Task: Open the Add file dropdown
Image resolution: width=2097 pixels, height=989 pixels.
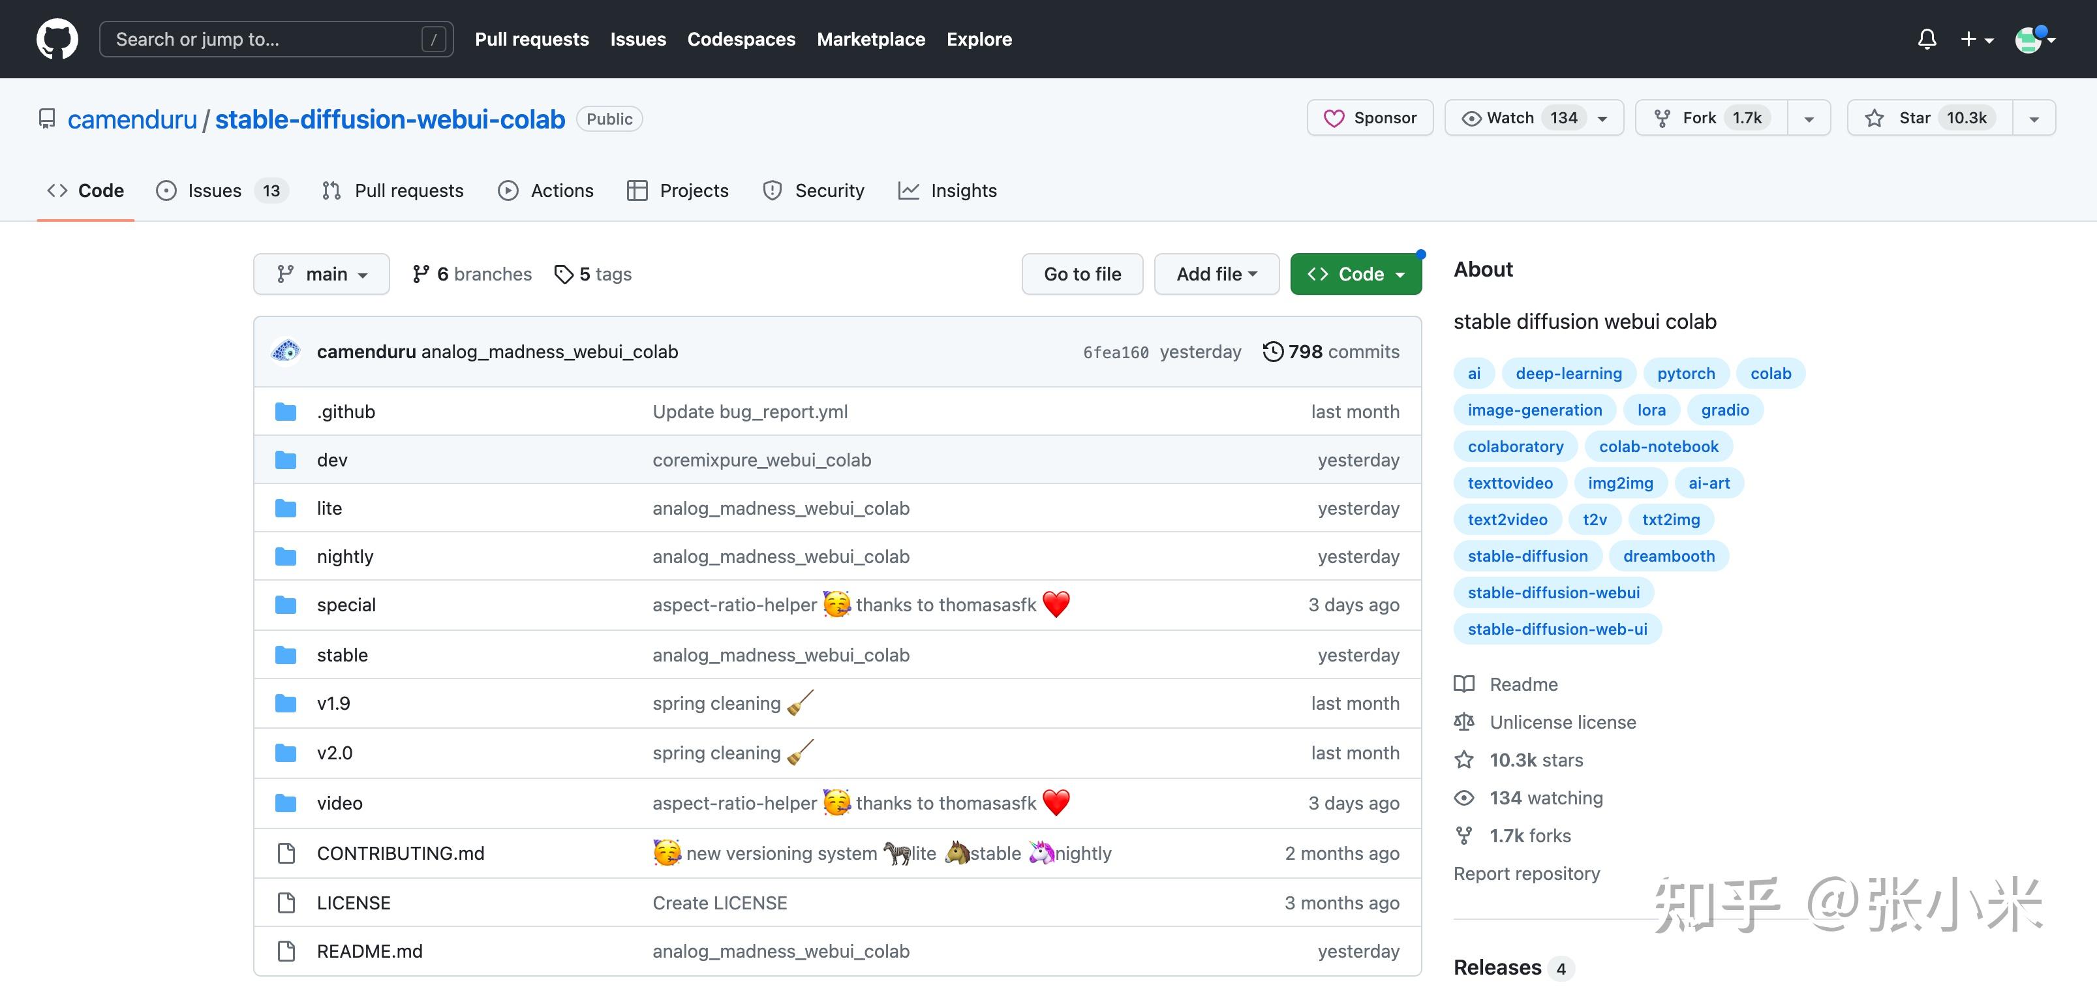Action: 1216,274
